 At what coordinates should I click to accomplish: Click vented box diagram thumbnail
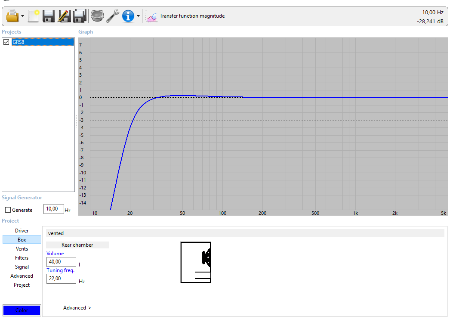point(196,263)
